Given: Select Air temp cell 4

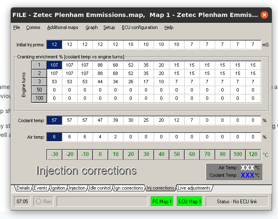Looking at the screenshot, I should point(100,137).
